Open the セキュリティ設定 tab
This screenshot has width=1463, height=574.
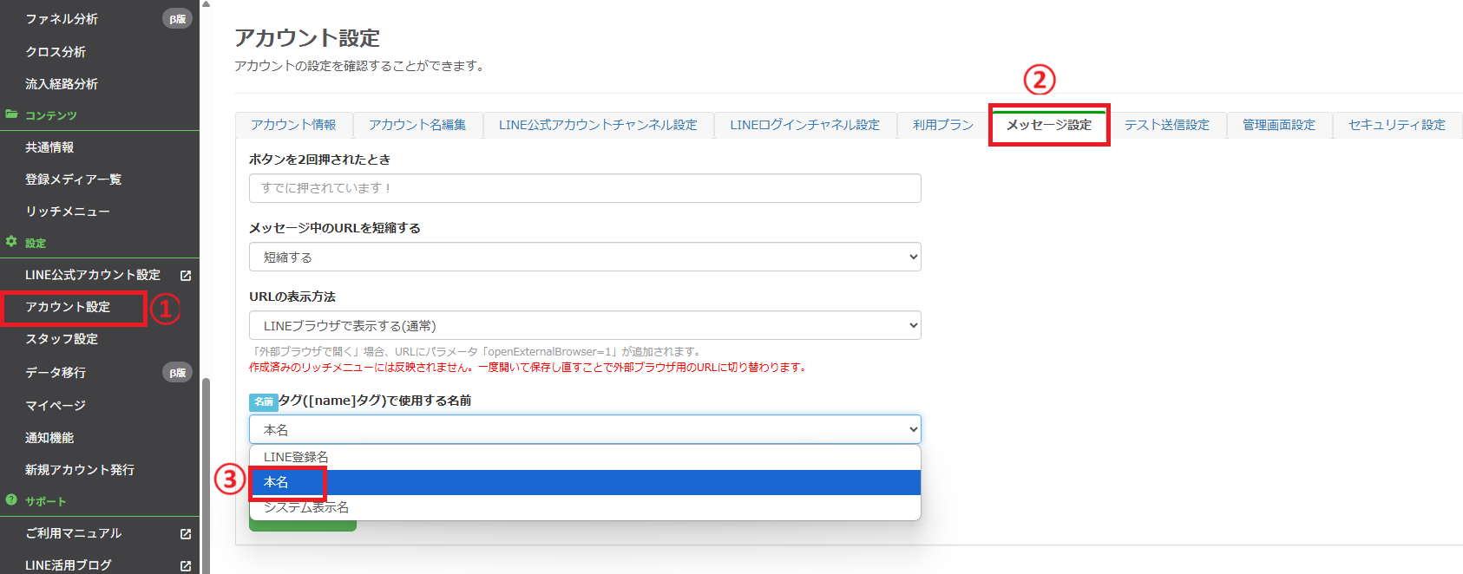(1396, 125)
